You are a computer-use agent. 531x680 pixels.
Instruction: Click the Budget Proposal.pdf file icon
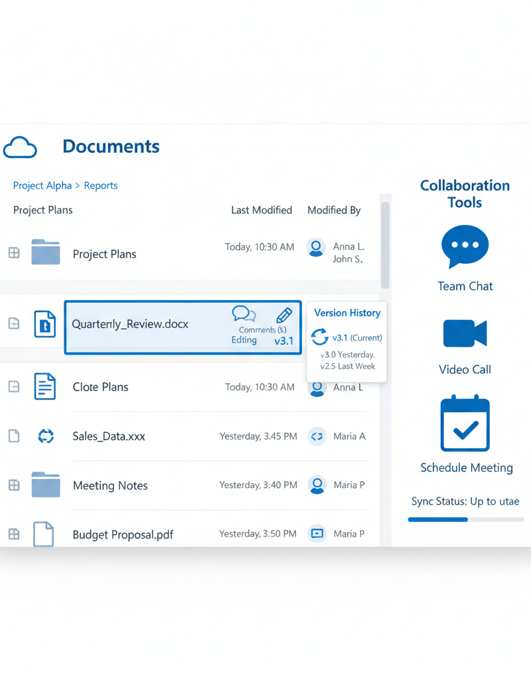point(44,534)
